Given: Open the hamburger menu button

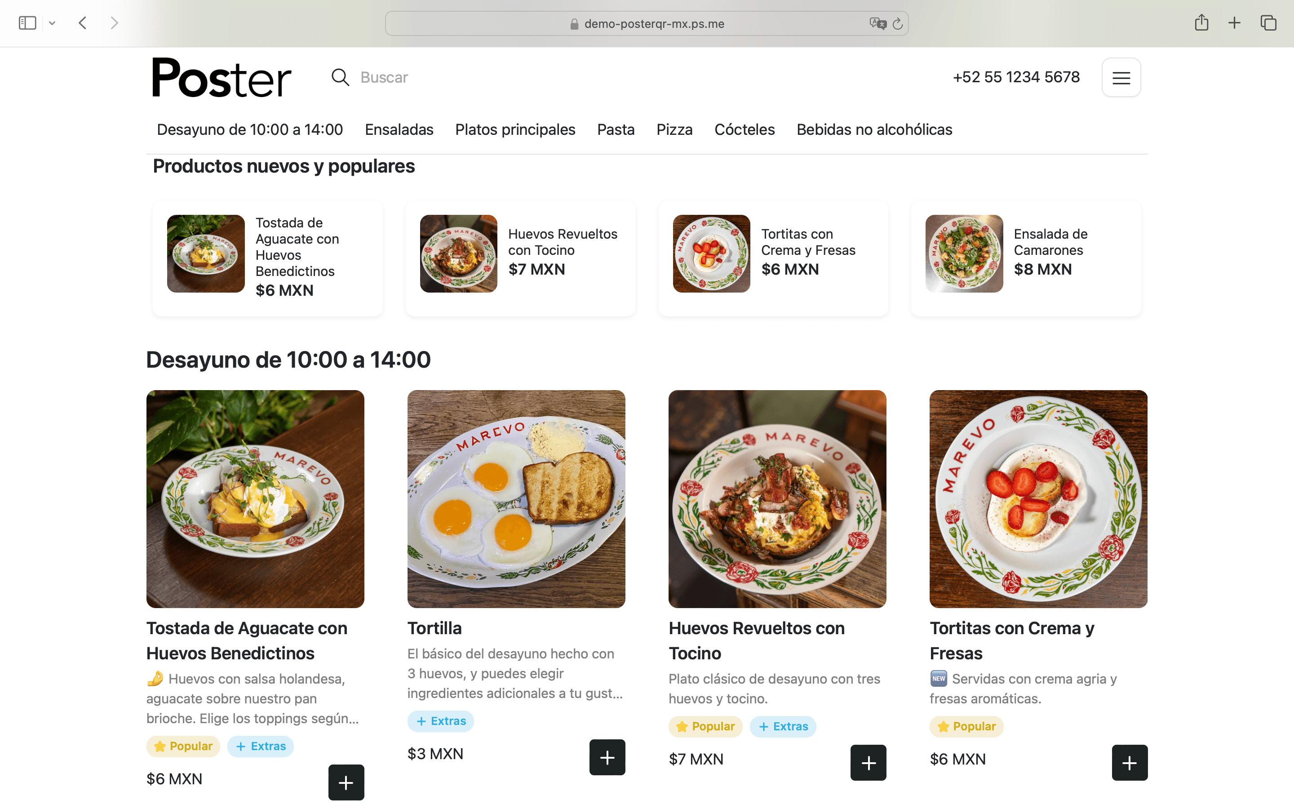Looking at the screenshot, I should point(1121,78).
